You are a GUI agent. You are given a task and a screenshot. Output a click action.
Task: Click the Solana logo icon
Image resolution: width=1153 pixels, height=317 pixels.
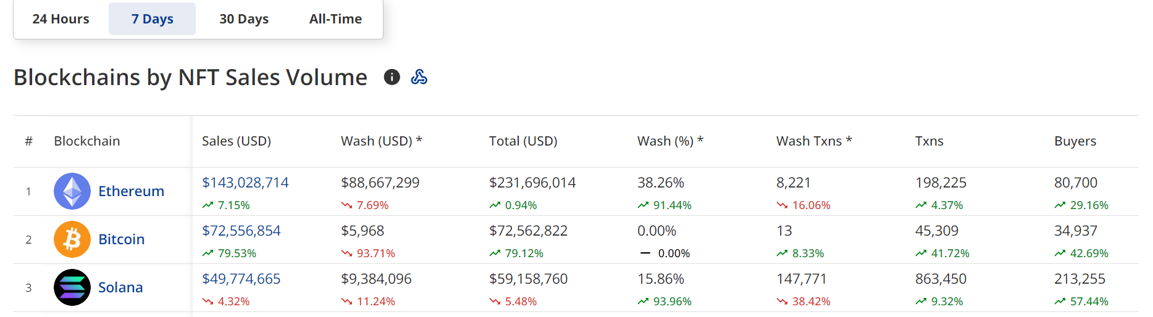72,287
